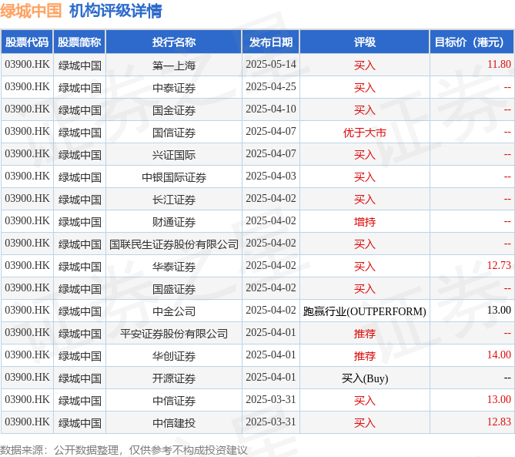The image size is (515, 457).
Task: Click target price 14.00
Action: coord(499,355)
